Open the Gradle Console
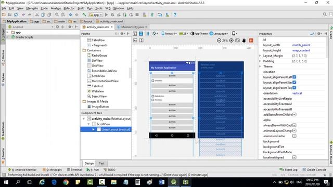The image size is (333, 187). click(314, 170)
